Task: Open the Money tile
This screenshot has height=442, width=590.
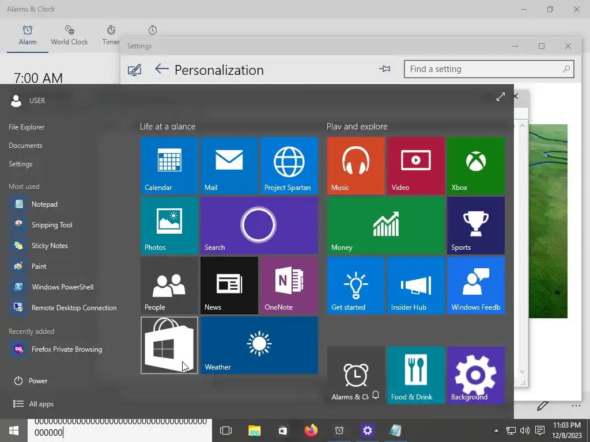Action: [x=386, y=226]
